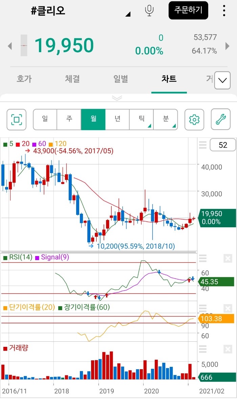Screen dimensions: 237x399
Task: Tap the 2021/02 date axis label
Action: 212,391
